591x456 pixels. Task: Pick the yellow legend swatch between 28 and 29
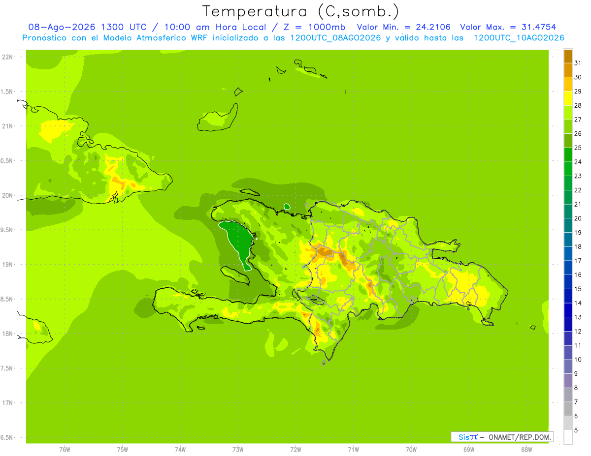pos(568,98)
